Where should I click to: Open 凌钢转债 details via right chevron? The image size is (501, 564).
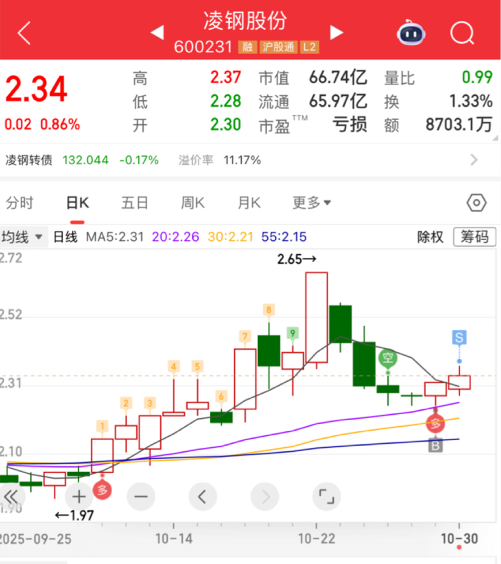pos(475,160)
